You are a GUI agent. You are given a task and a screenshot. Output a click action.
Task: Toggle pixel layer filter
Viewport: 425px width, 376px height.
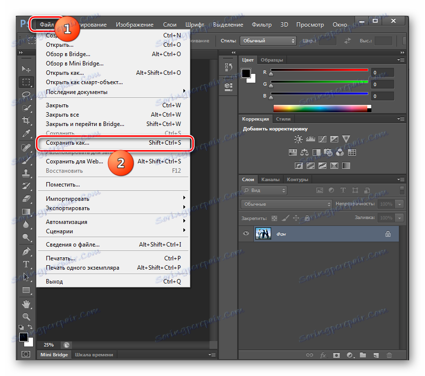(320, 190)
